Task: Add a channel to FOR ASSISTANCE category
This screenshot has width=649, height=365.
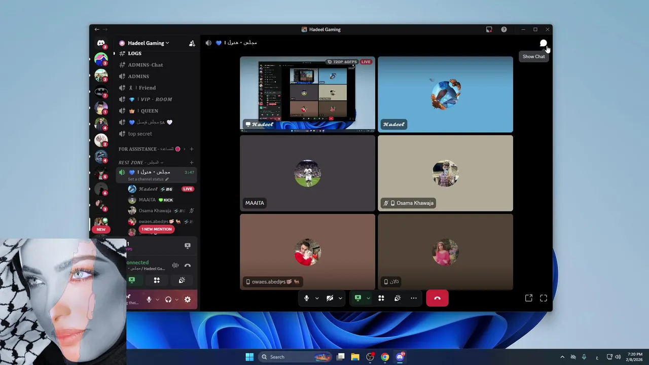Action: click(x=192, y=149)
